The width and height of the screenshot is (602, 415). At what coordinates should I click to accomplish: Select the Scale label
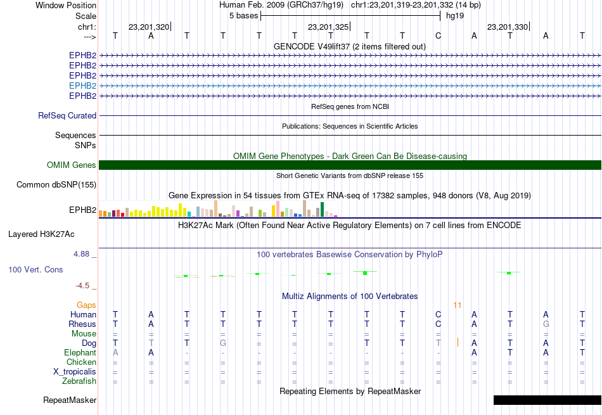coord(86,16)
